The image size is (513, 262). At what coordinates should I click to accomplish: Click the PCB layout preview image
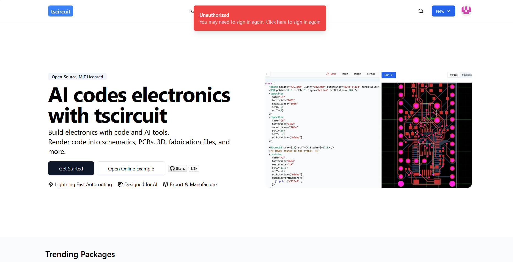click(427, 135)
